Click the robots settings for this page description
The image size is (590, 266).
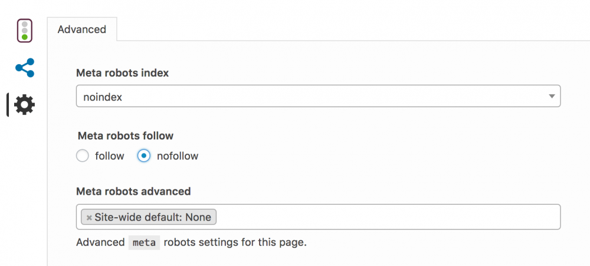click(x=235, y=242)
